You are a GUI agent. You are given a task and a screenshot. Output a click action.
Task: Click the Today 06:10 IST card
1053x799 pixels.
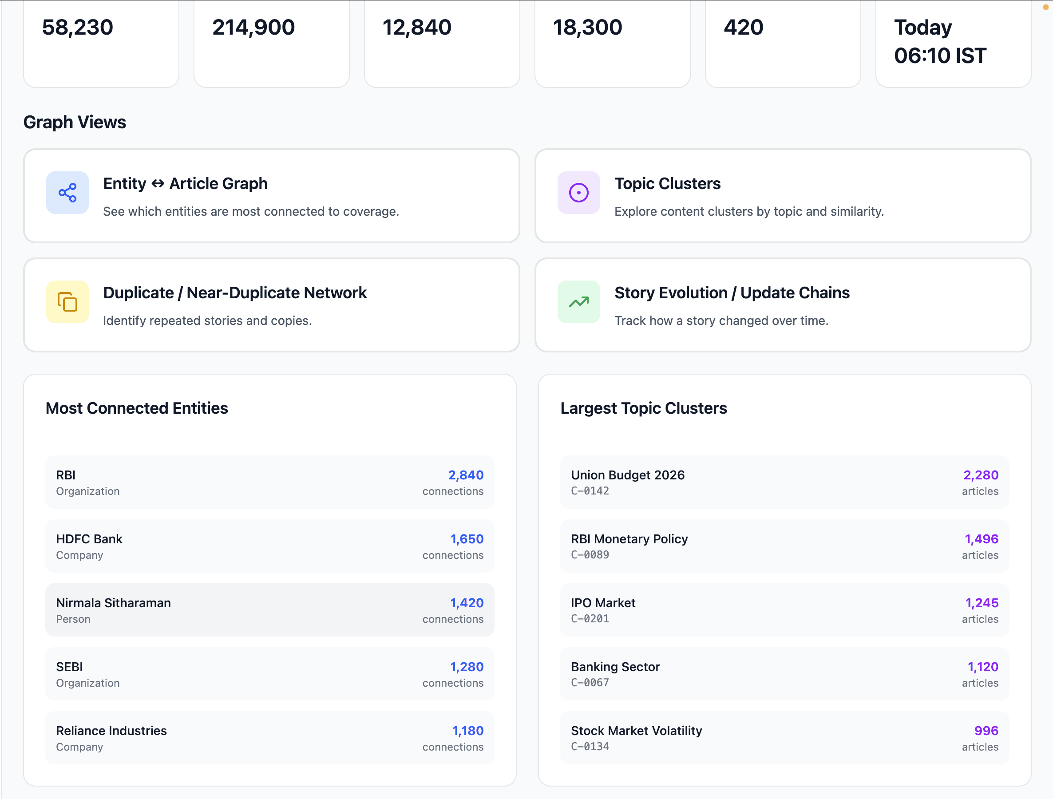[x=953, y=43]
